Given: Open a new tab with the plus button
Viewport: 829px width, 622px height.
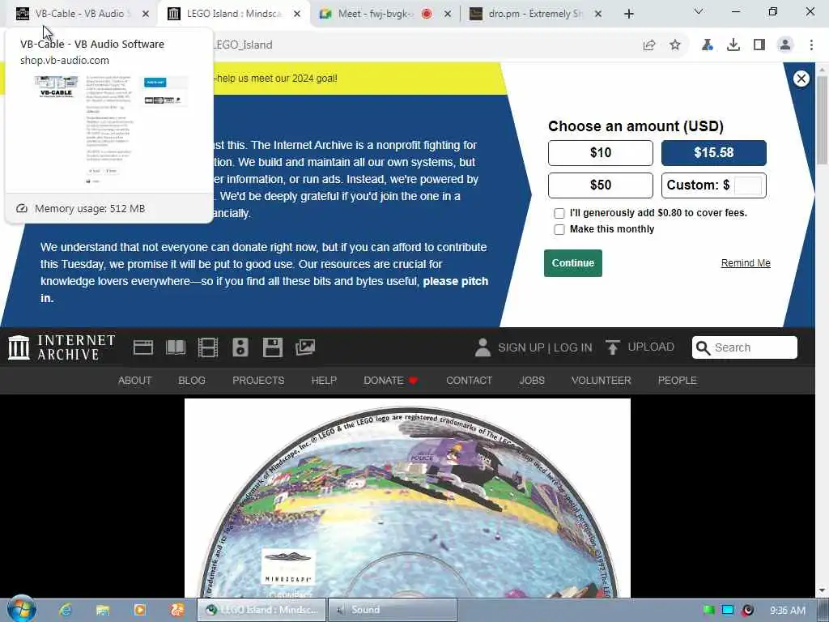Looking at the screenshot, I should click(628, 15).
